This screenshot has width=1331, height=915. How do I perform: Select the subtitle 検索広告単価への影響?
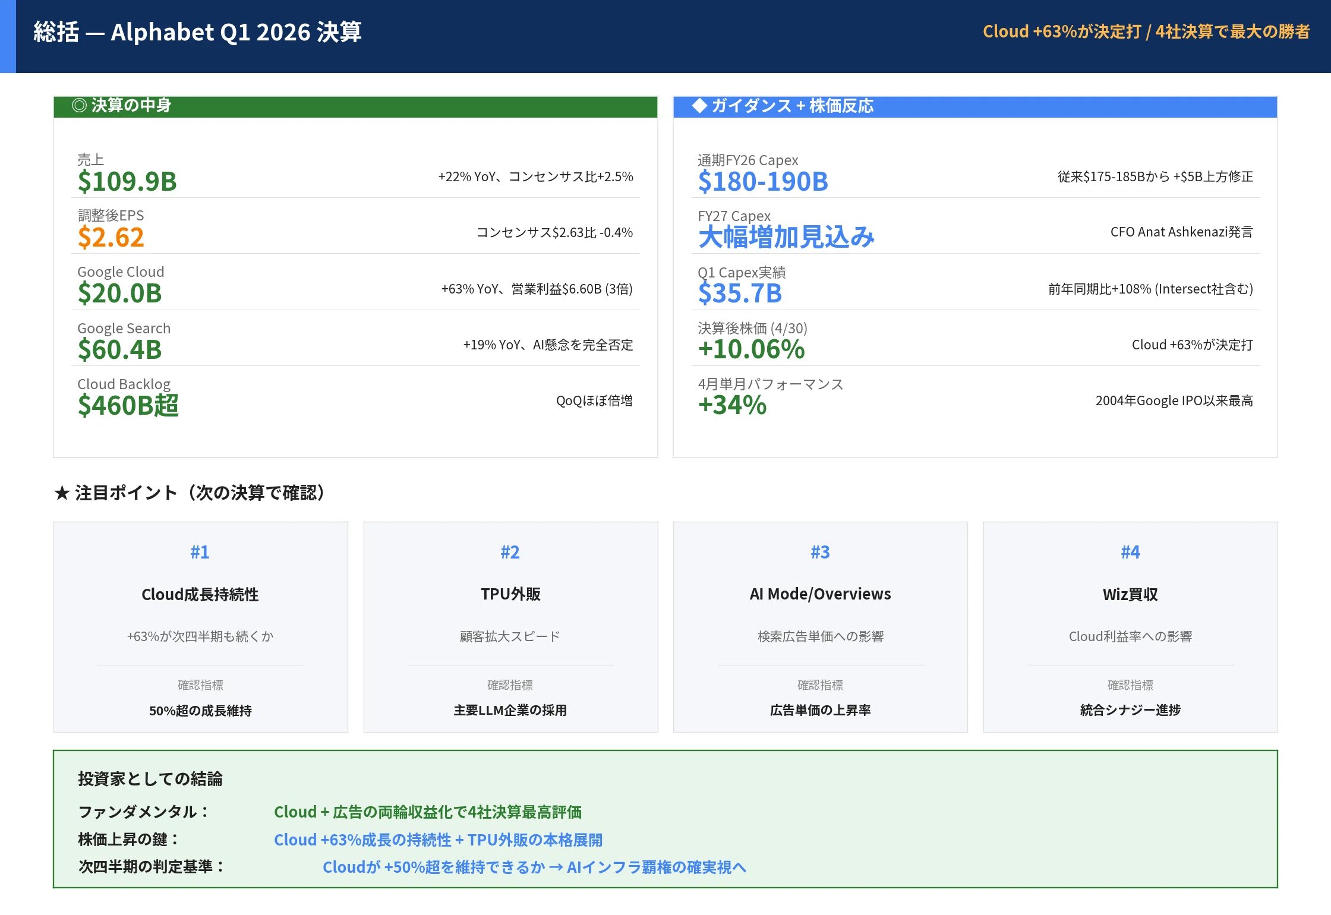pos(820,636)
